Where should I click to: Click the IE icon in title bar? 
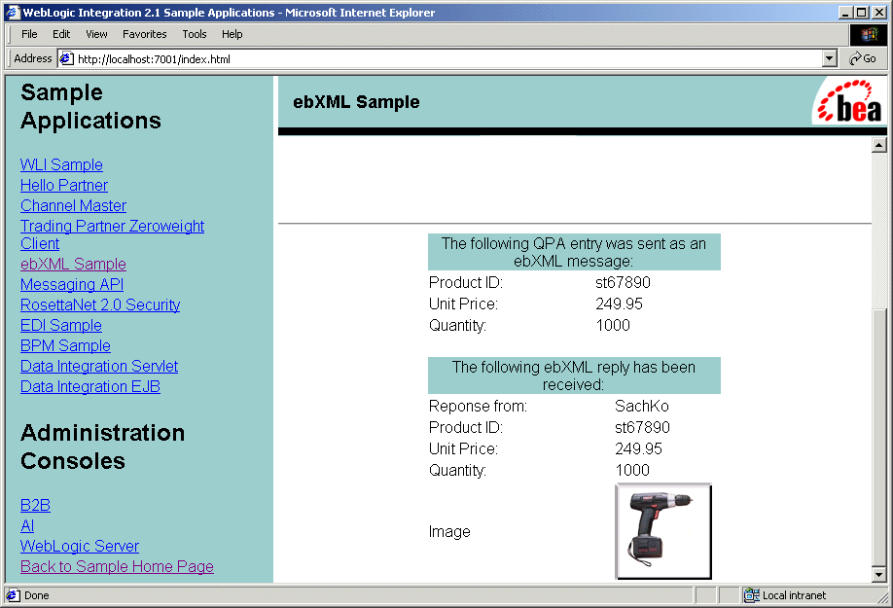[x=13, y=12]
